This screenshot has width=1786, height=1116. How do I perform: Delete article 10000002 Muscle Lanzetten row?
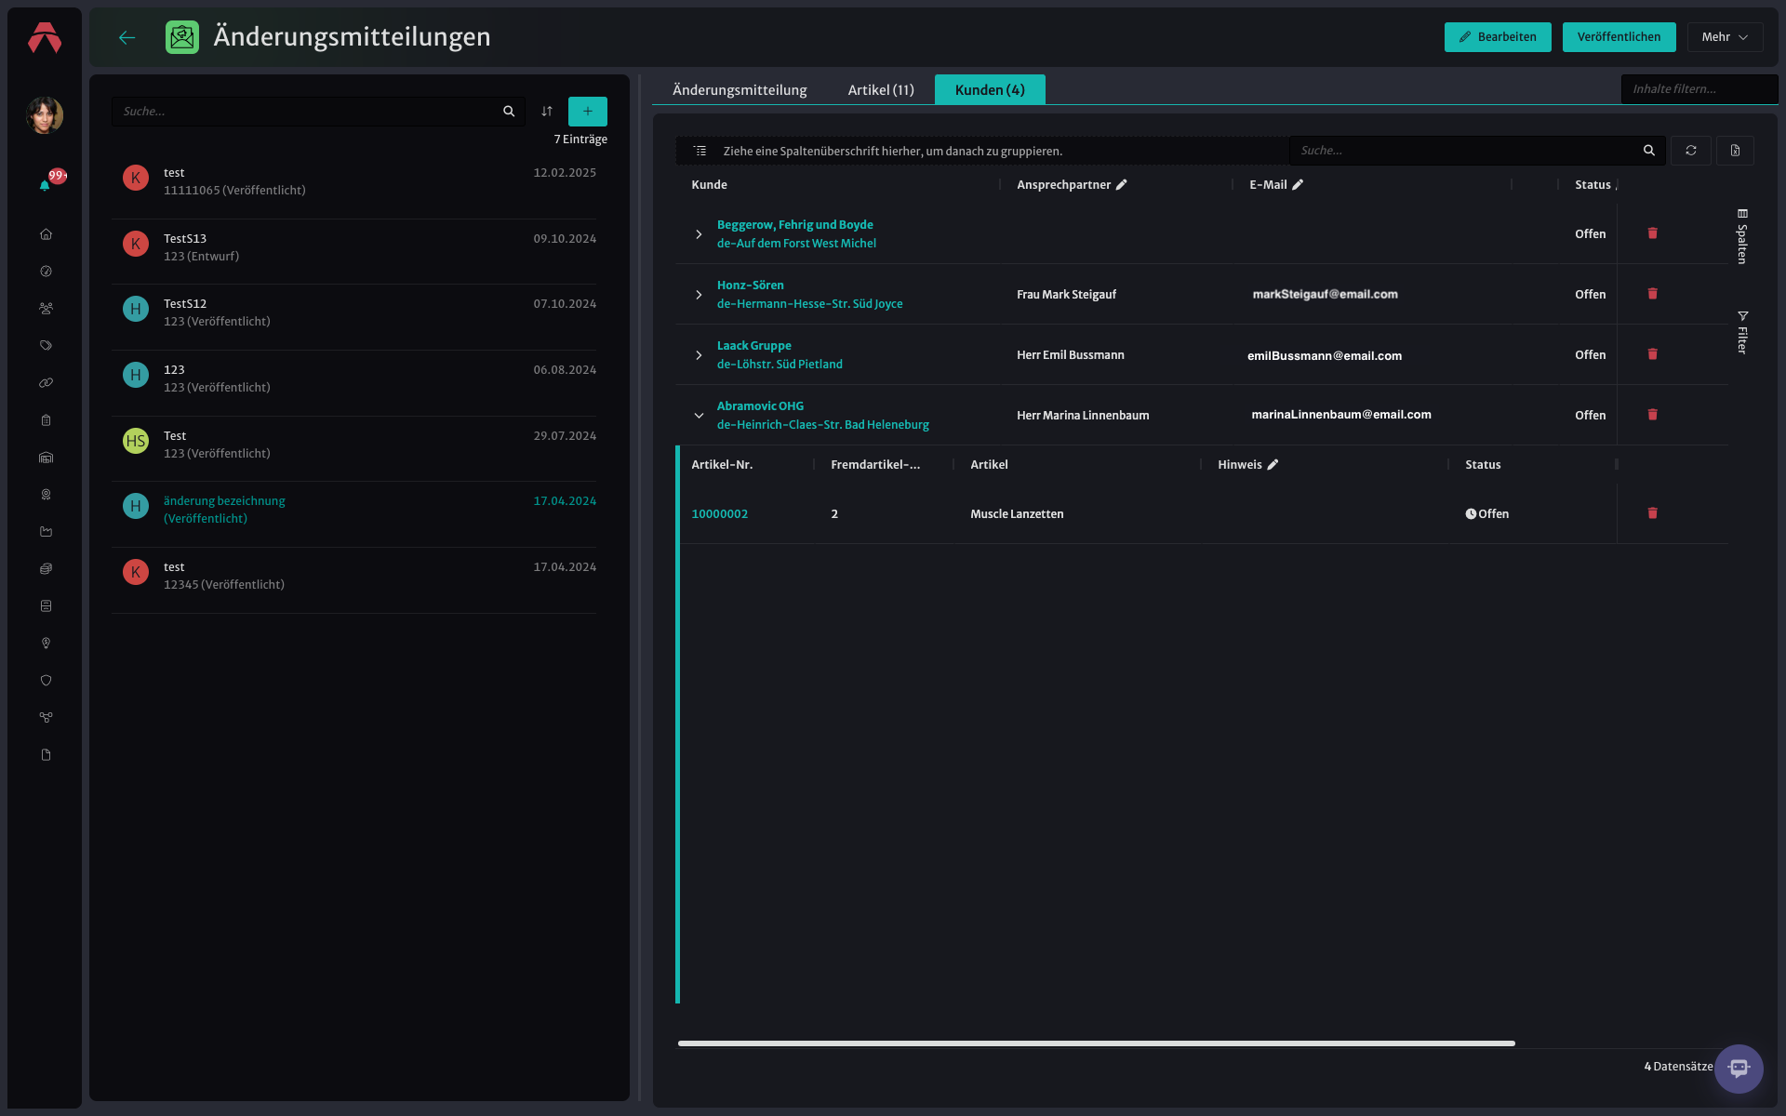[1653, 513]
